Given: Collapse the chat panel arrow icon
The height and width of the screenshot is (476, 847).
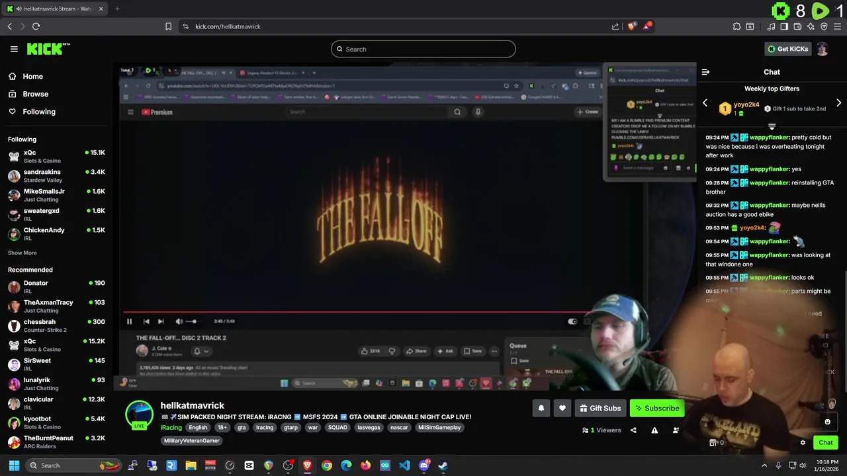Looking at the screenshot, I should [x=705, y=72].
